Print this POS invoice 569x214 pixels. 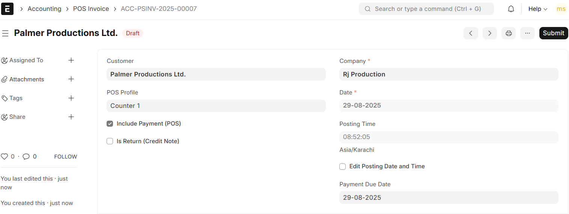click(509, 33)
